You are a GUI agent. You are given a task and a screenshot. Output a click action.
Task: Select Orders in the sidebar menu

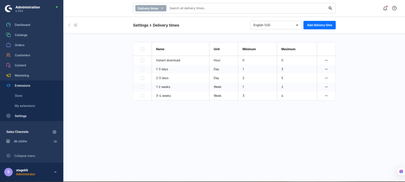point(20,45)
